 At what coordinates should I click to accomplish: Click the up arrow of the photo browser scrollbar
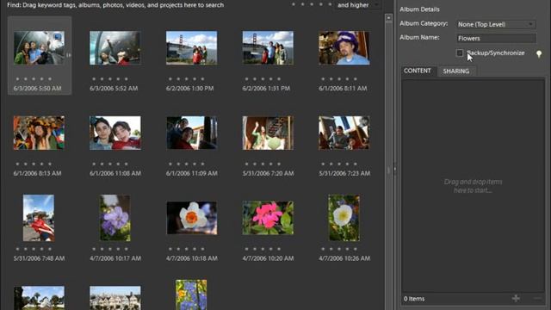click(x=388, y=17)
